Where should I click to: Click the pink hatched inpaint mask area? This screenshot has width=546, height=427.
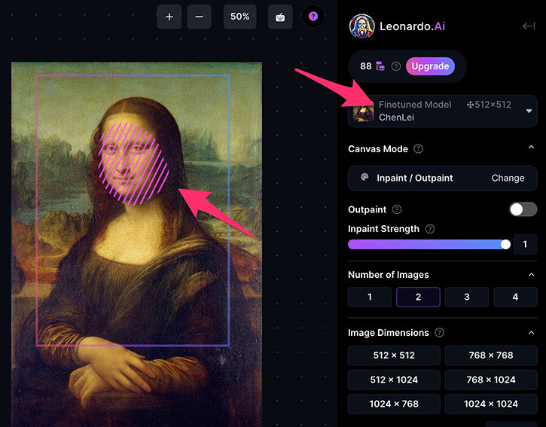tap(133, 163)
